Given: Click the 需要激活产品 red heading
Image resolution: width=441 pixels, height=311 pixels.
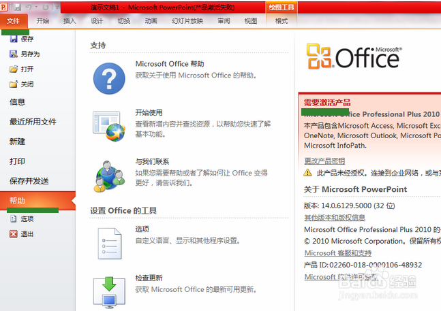Looking at the screenshot, I should [327, 103].
